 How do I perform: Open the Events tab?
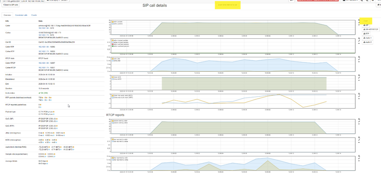(34, 15)
